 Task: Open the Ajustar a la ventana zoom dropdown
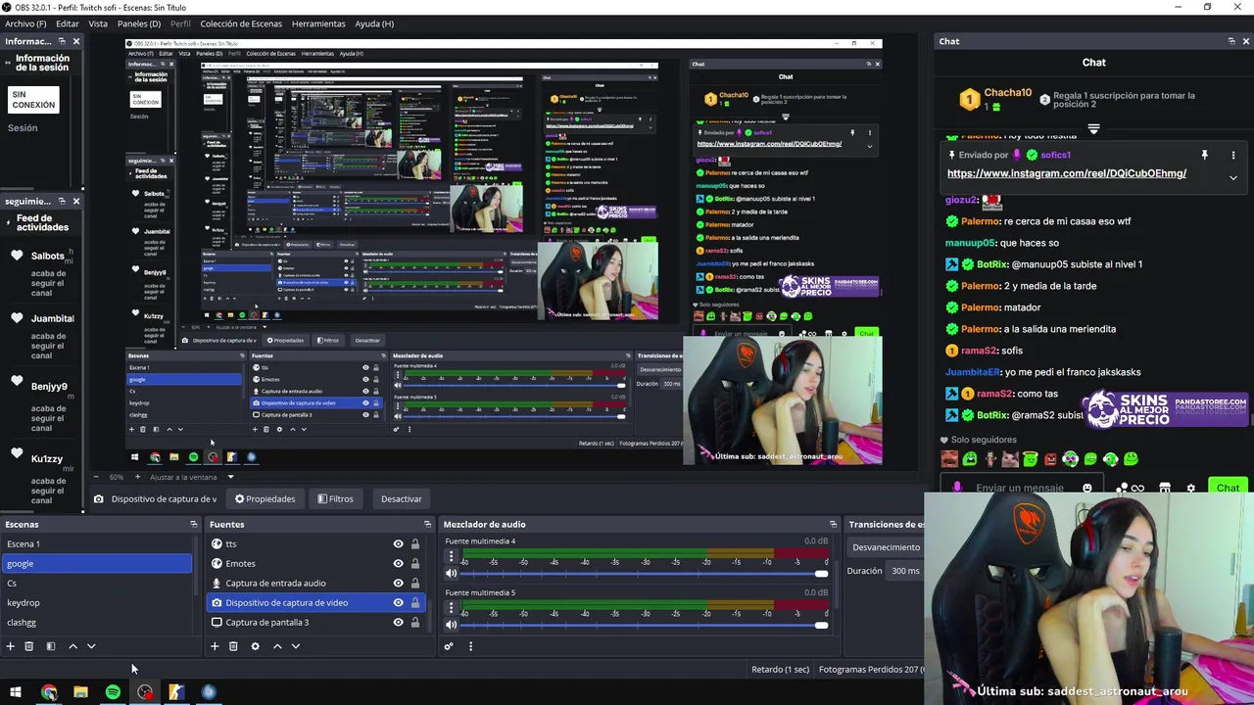pyautogui.click(x=230, y=477)
